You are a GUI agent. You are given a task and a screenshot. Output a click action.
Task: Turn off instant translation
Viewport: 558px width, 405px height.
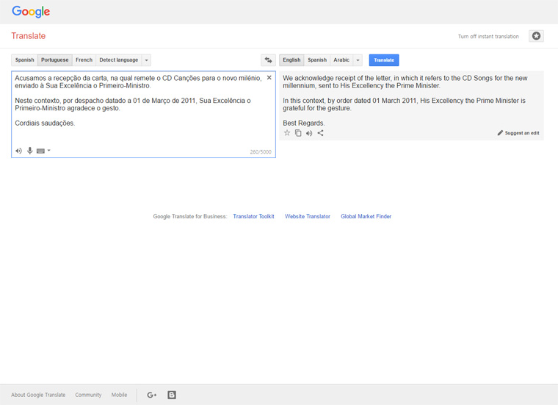(488, 36)
